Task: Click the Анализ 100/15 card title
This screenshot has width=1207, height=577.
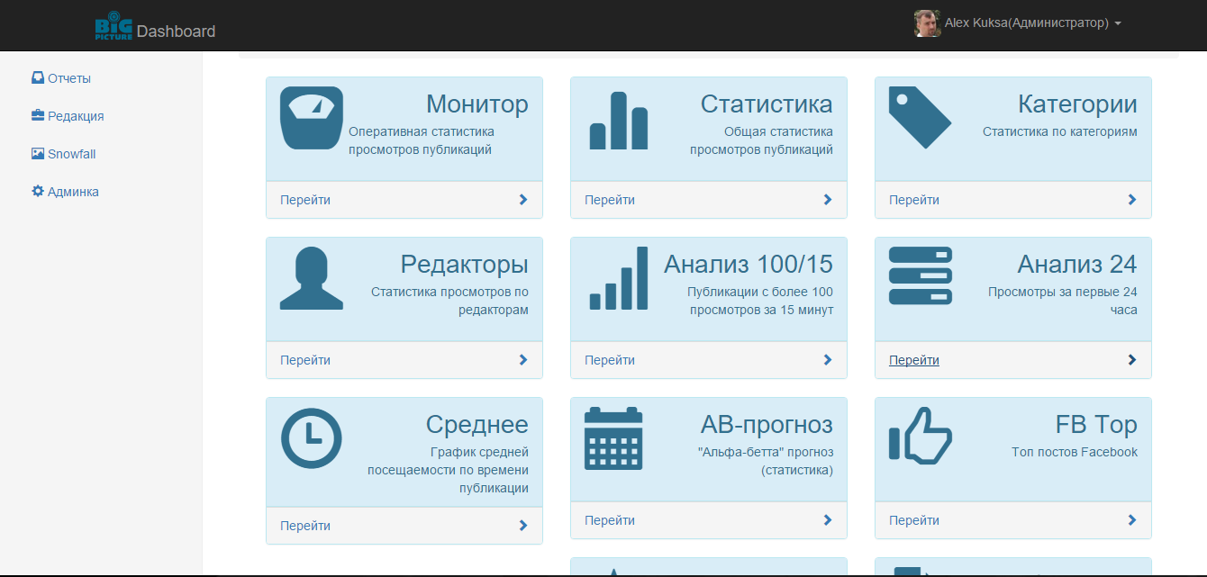Action: (x=749, y=265)
